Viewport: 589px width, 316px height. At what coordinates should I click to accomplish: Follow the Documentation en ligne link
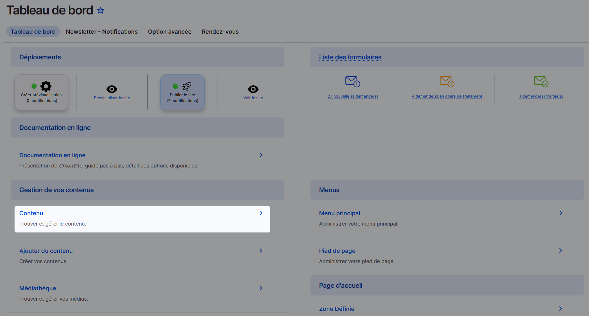point(52,155)
